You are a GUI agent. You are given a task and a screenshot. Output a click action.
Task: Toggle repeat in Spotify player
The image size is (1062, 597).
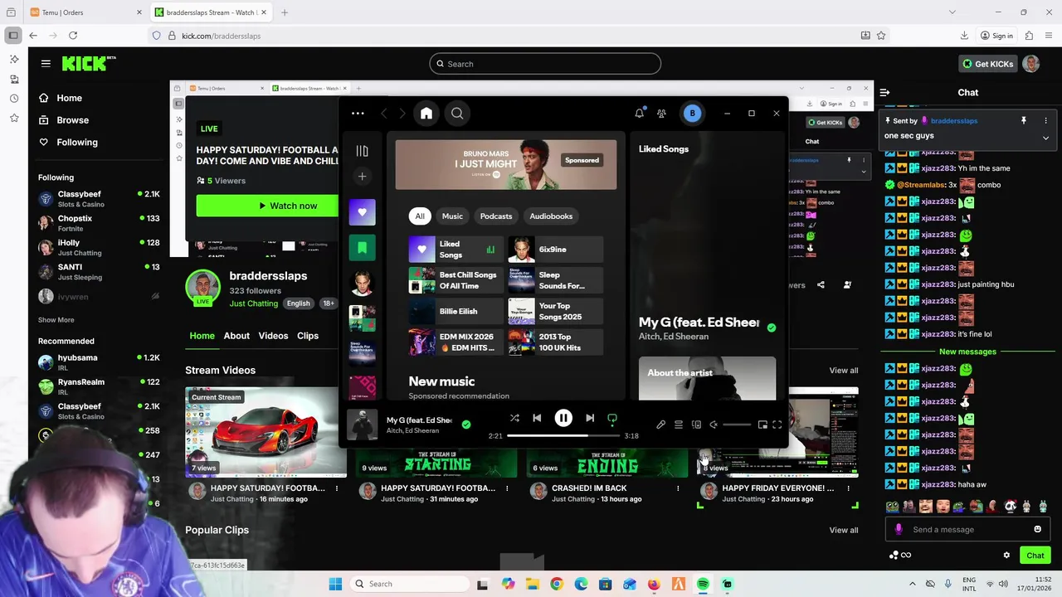point(612,419)
